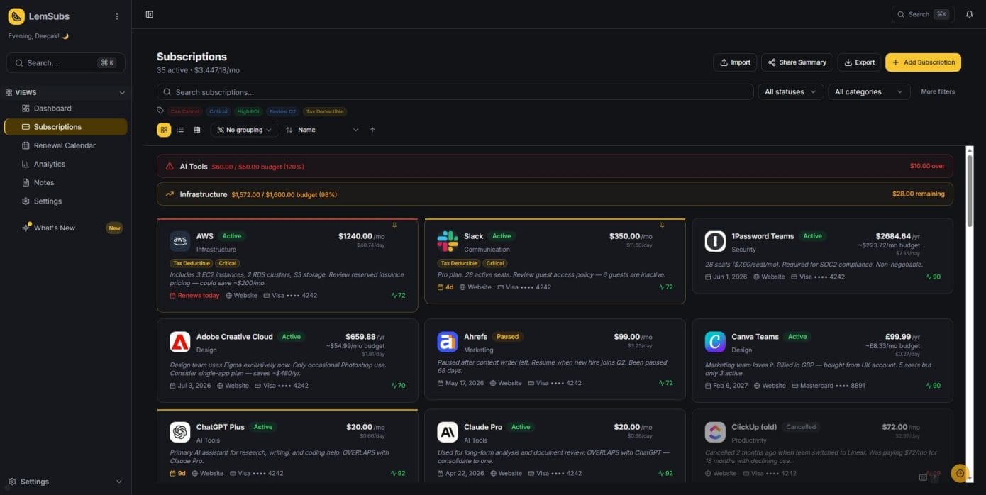Reverse sort direction with the arrow icon
The height and width of the screenshot is (495, 986).
coord(372,130)
